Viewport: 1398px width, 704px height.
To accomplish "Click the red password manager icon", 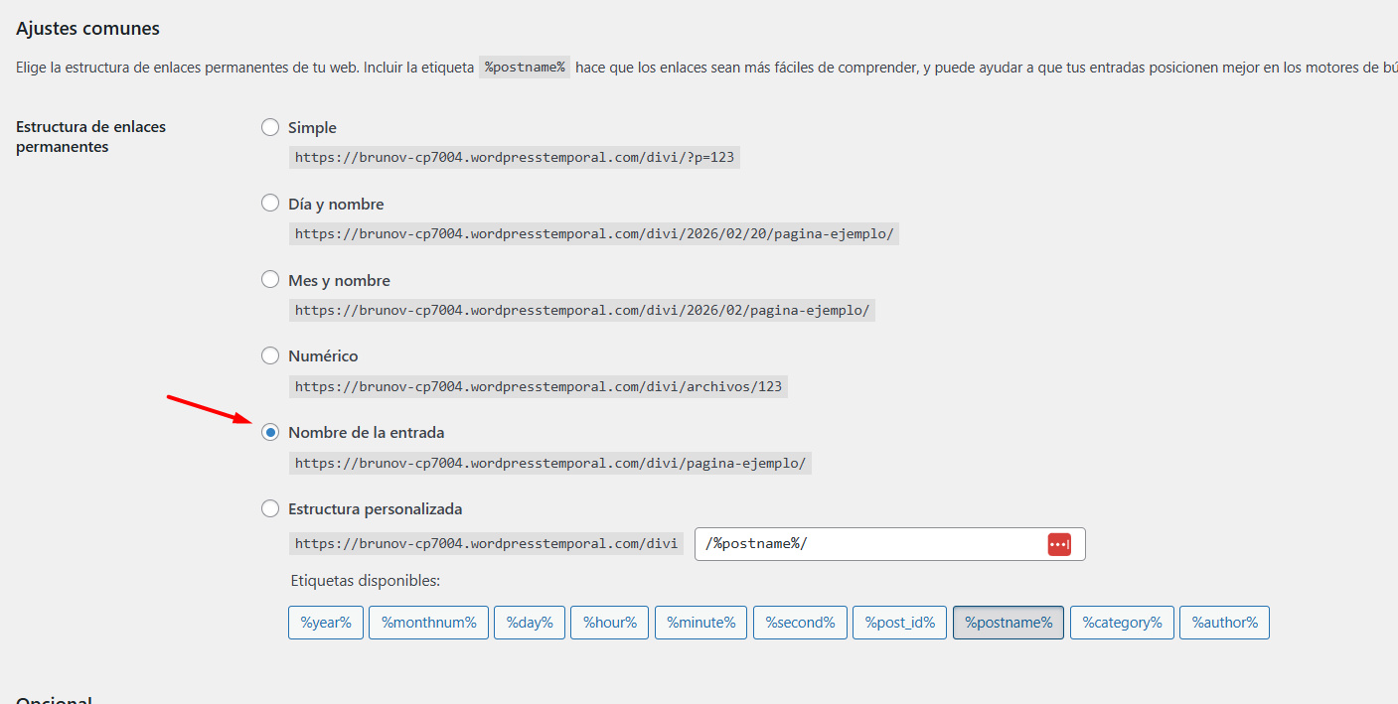I will click(1059, 544).
